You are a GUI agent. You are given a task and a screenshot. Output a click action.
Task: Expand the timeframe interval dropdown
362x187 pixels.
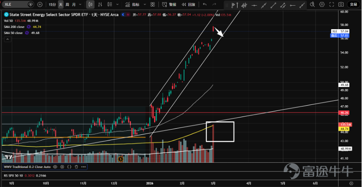coord(80,4)
